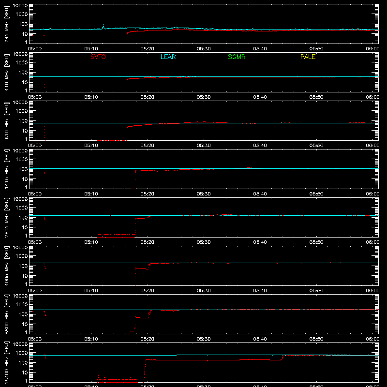
Task: Click the 10 tick of 1415 MHz panel
Action: coord(25,179)
